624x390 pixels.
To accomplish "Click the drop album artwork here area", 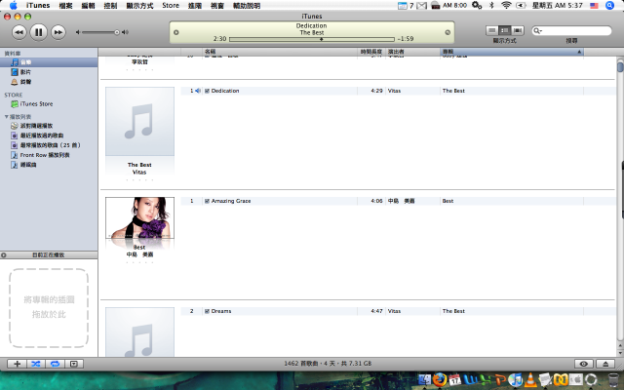I will click(x=49, y=308).
